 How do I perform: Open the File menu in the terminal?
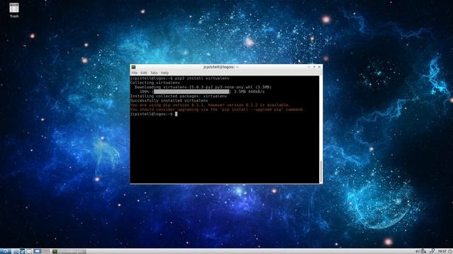click(134, 73)
